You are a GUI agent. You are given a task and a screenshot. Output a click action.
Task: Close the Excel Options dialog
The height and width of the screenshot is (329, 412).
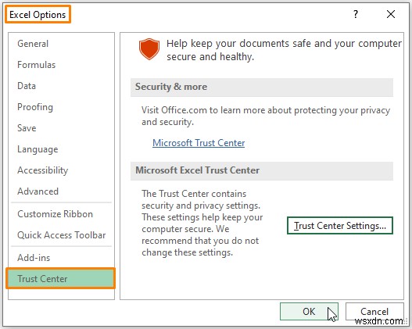[x=391, y=14]
